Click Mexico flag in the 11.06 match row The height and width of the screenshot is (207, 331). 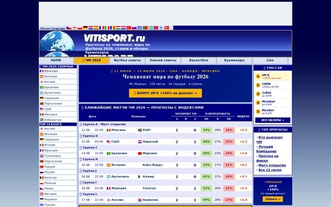109,130
